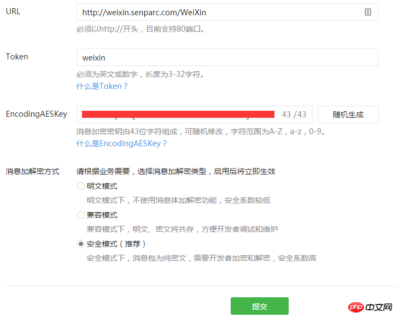The width and height of the screenshot is (398, 318).
Task: Focus the EncodingAESKey input field
Action: click(x=195, y=115)
